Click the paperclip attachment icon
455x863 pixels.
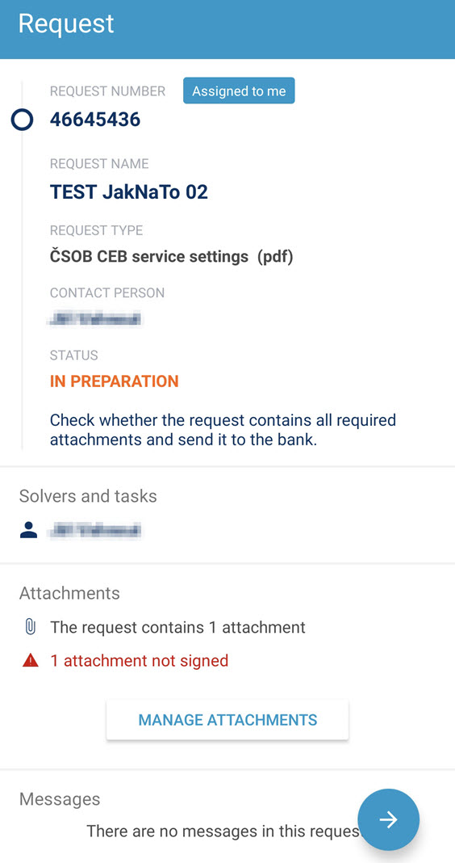(x=31, y=627)
